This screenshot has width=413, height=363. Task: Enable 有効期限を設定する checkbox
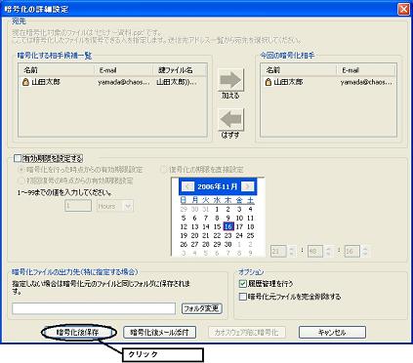tap(18, 158)
